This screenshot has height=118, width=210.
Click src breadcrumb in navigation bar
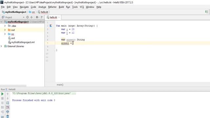coord(32,12)
